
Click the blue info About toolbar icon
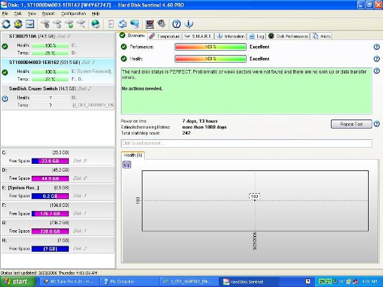[189, 24]
